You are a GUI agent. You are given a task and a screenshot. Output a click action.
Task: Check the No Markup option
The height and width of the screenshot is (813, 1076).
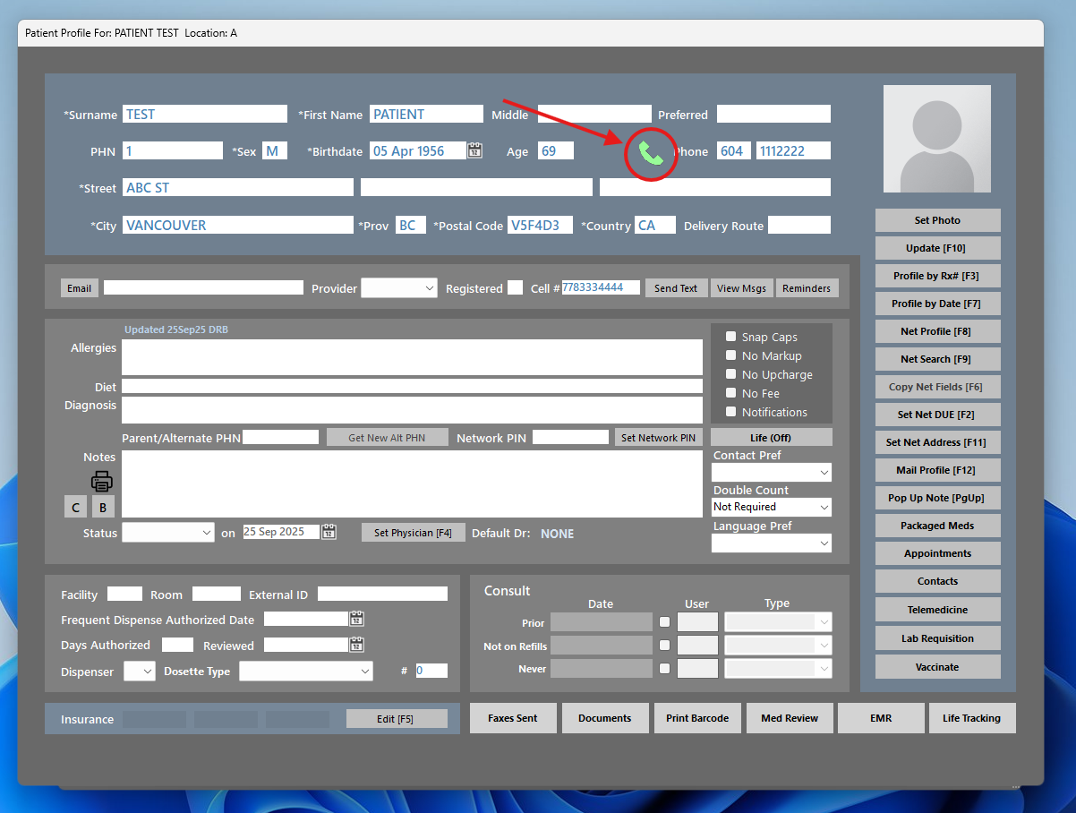coord(730,355)
